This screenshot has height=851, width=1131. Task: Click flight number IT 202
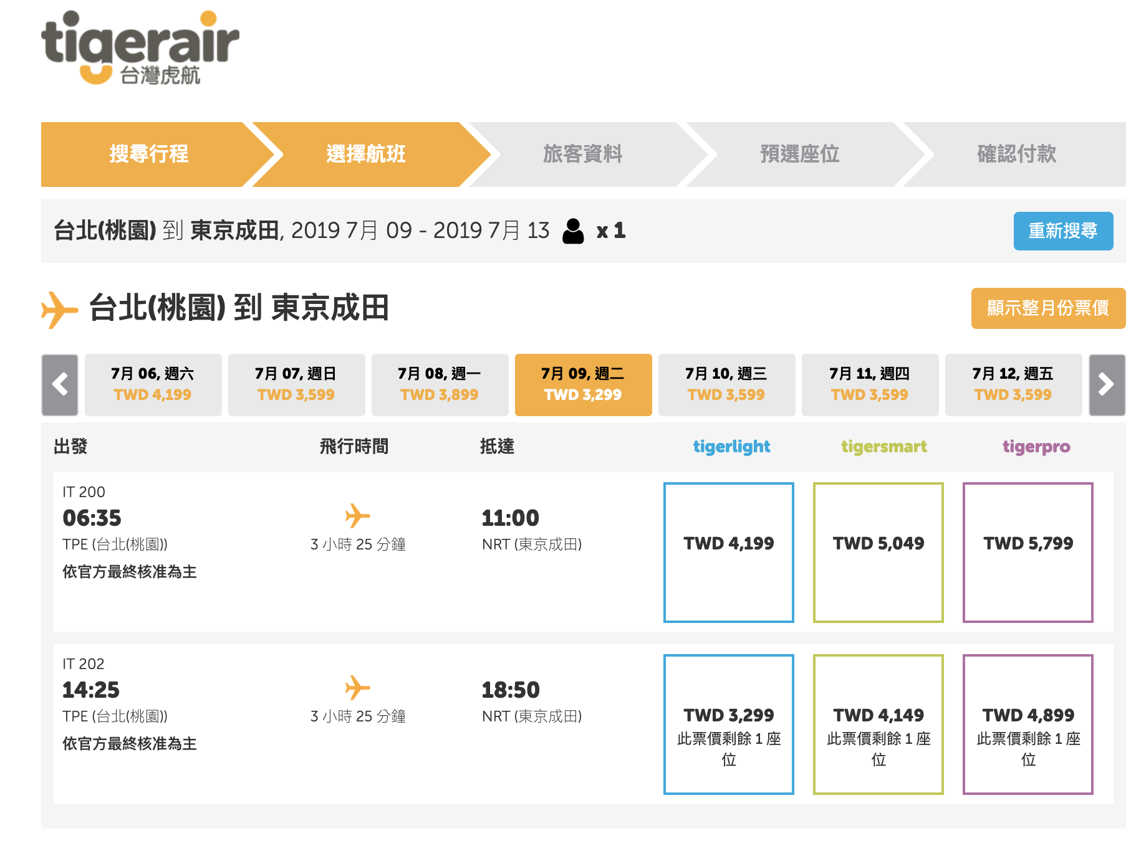(x=84, y=664)
